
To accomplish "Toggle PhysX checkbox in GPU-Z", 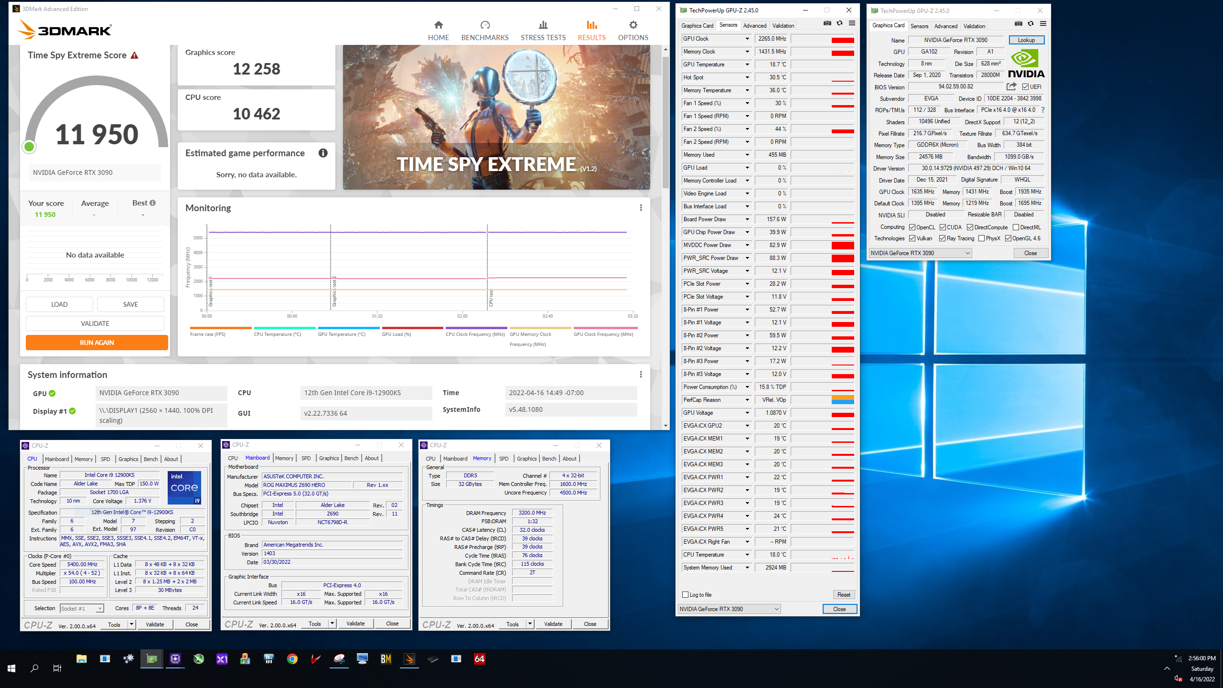I will (981, 238).
